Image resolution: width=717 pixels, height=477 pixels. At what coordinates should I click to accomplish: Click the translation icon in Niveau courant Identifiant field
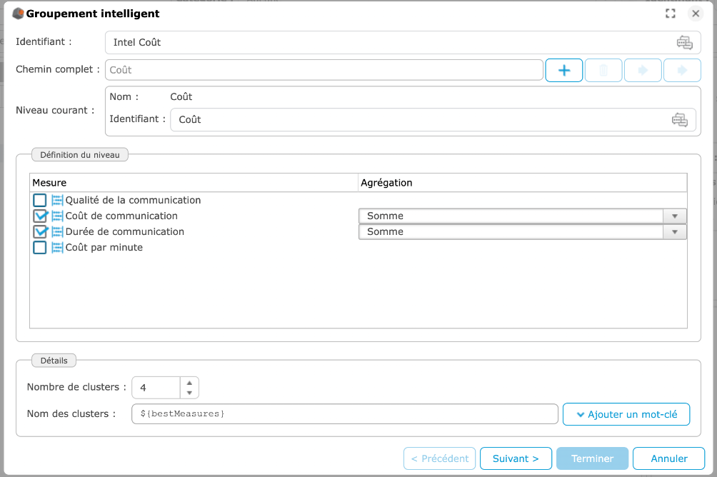click(679, 119)
